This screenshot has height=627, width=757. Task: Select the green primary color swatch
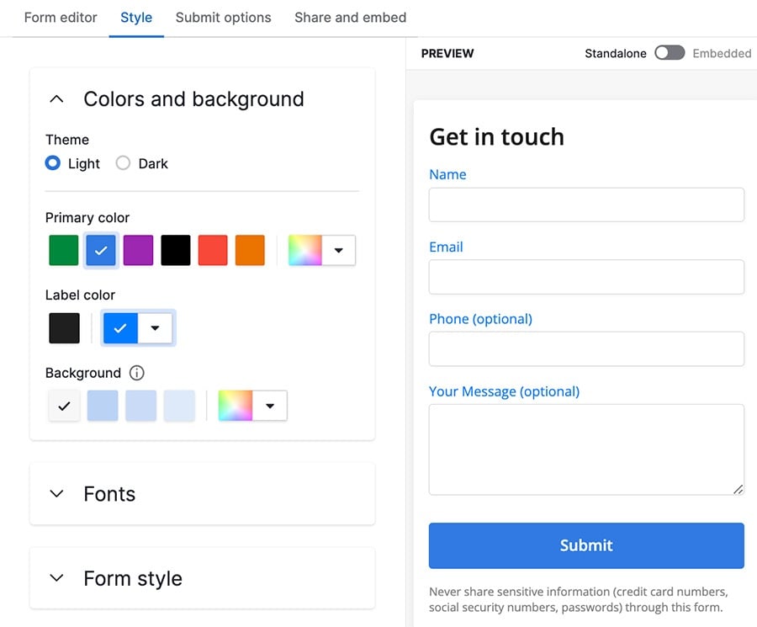pos(63,250)
